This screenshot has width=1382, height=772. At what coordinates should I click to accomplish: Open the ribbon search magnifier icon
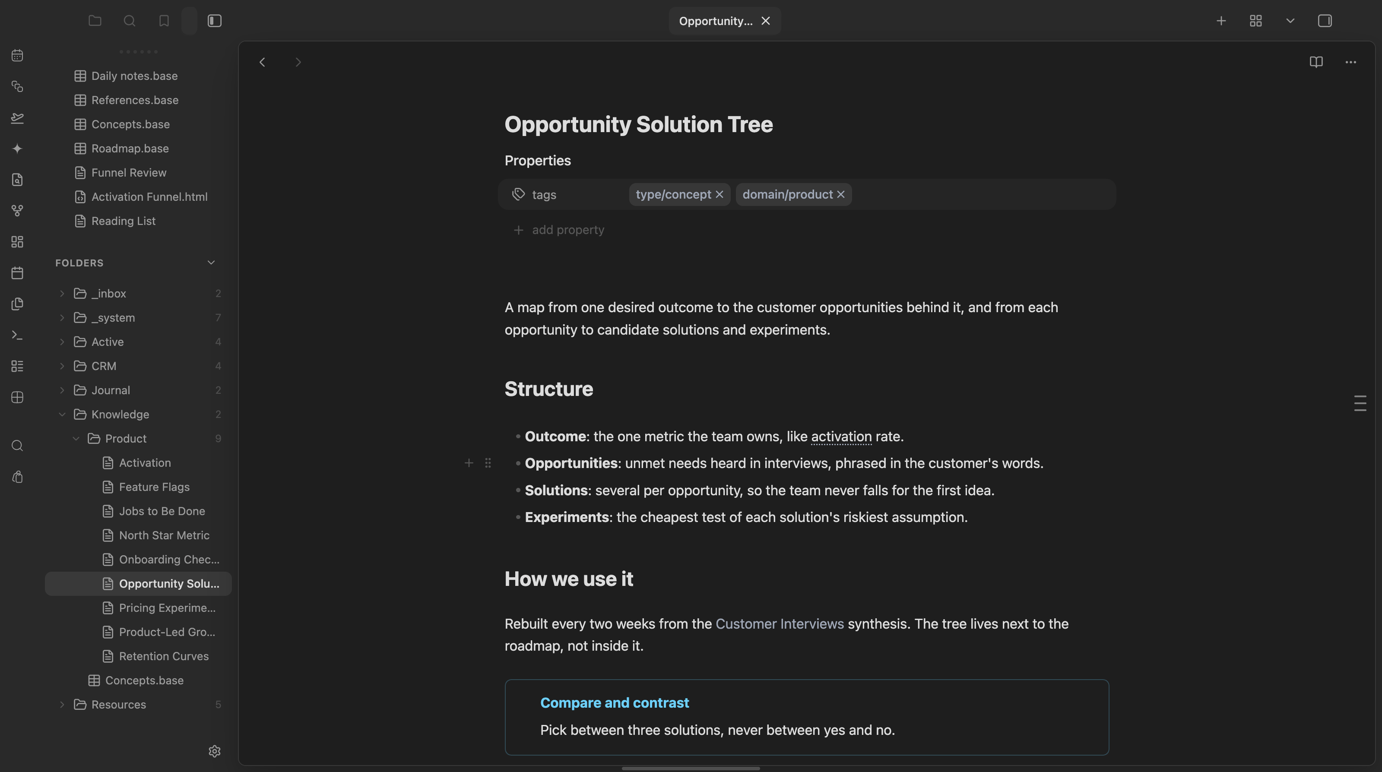(x=17, y=446)
